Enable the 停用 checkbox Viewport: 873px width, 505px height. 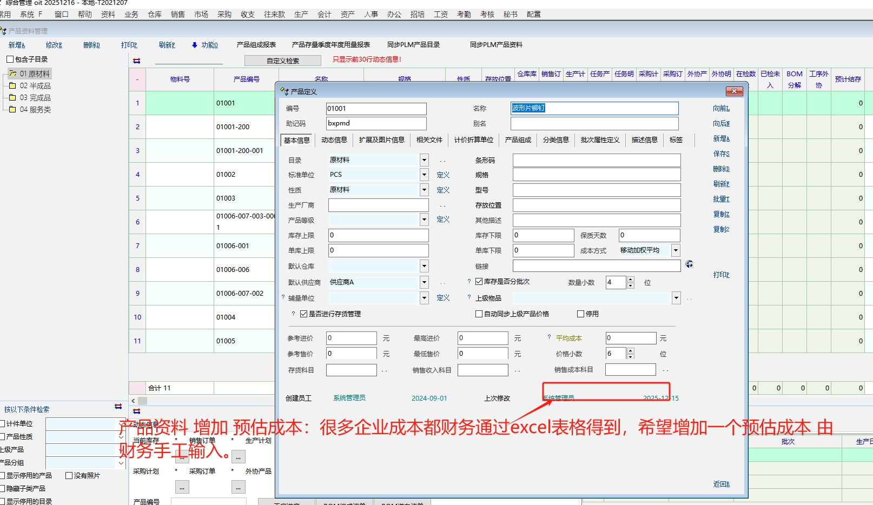[581, 314]
